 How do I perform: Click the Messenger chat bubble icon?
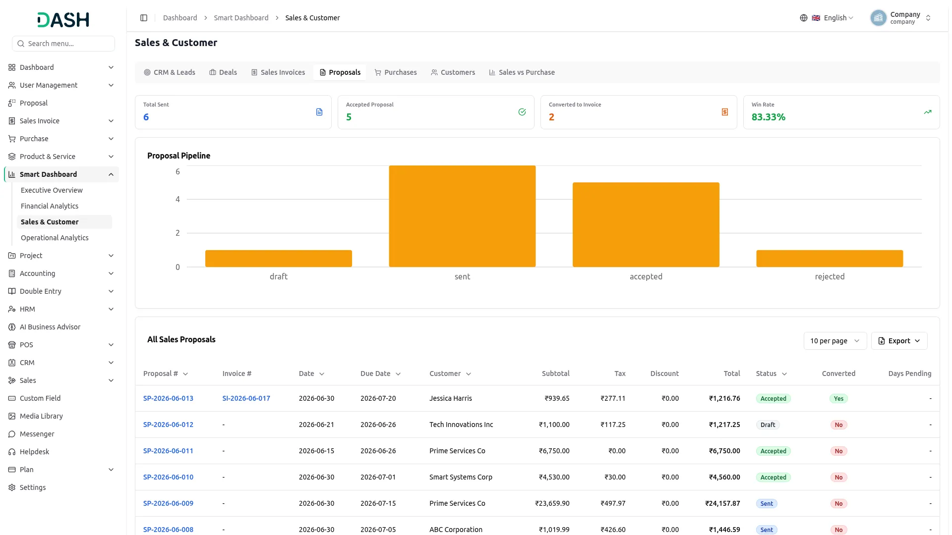(x=12, y=434)
